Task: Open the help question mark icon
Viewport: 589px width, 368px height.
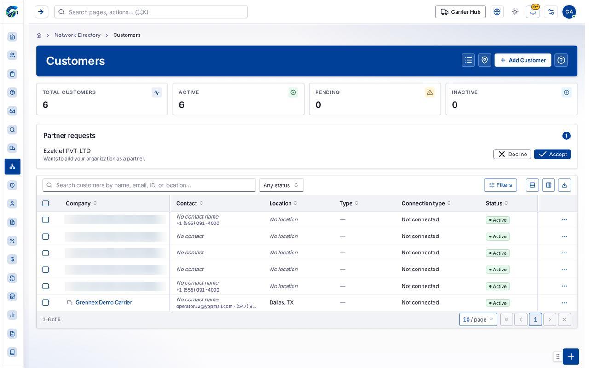Action: [561, 60]
